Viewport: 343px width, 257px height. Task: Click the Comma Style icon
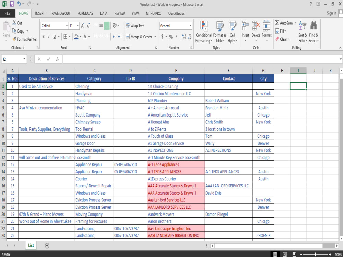176,37
